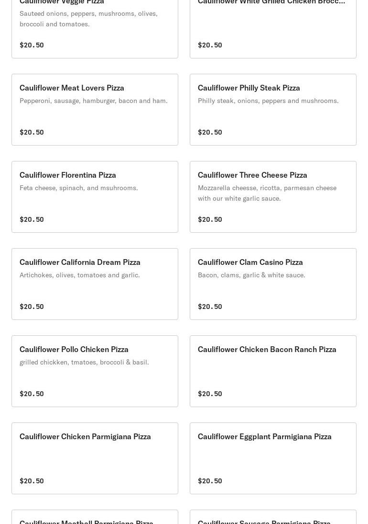Viewport: 368px width, 524px height.
Task: Click the Florentina feta cheese, spinach description
Action: [x=79, y=188]
